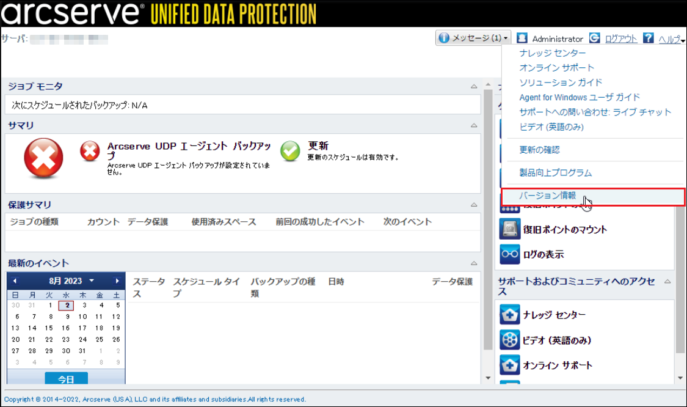Image resolution: width=687 pixels, height=407 pixels.
Task: Open the メッセージ (1) dropdown
Action: (473, 38)
